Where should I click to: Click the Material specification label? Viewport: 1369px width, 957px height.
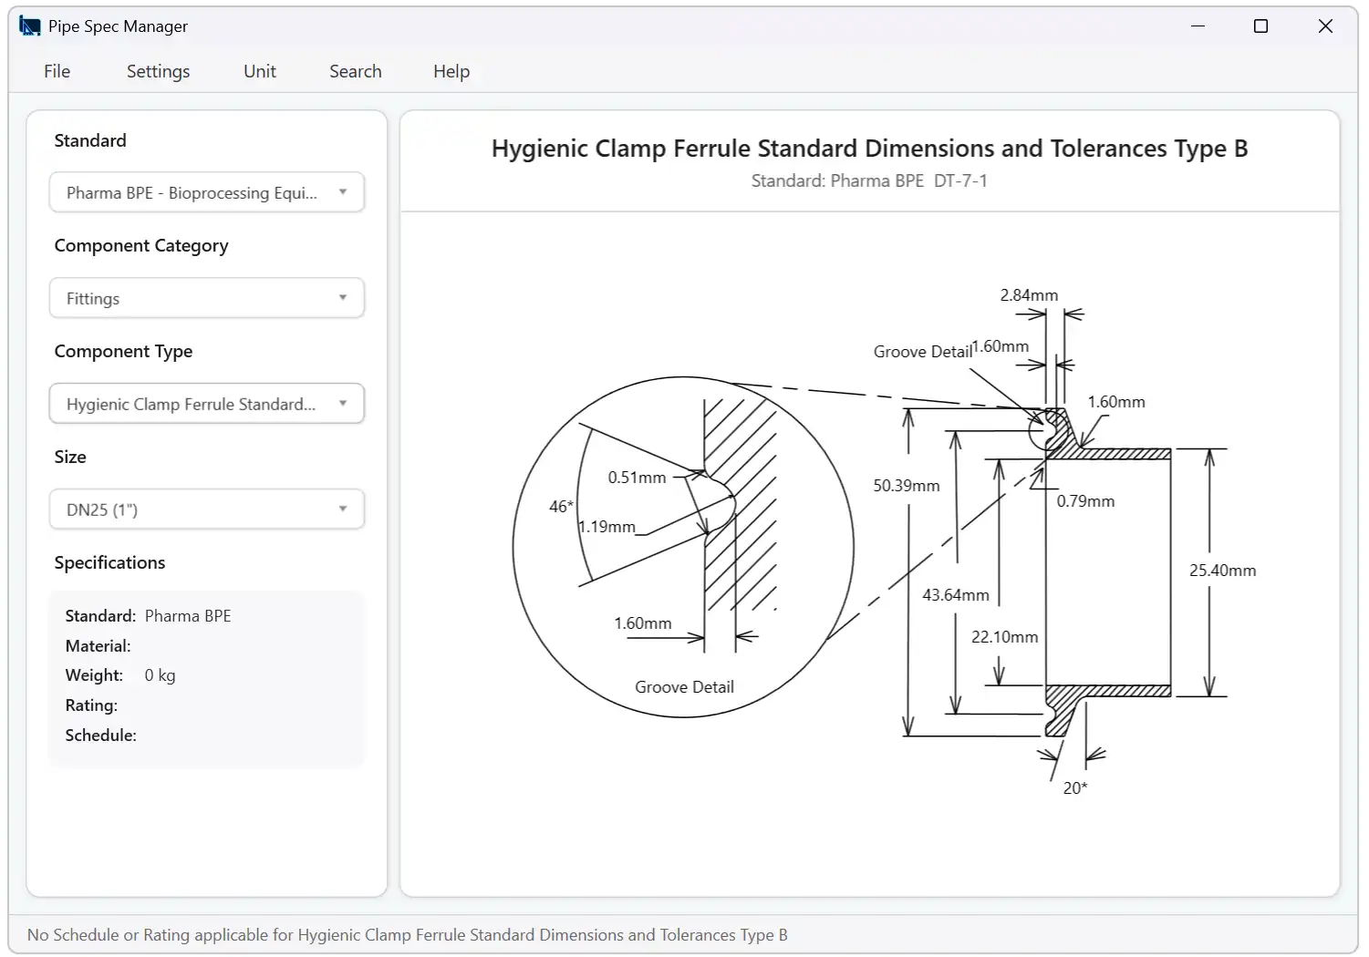98,646
